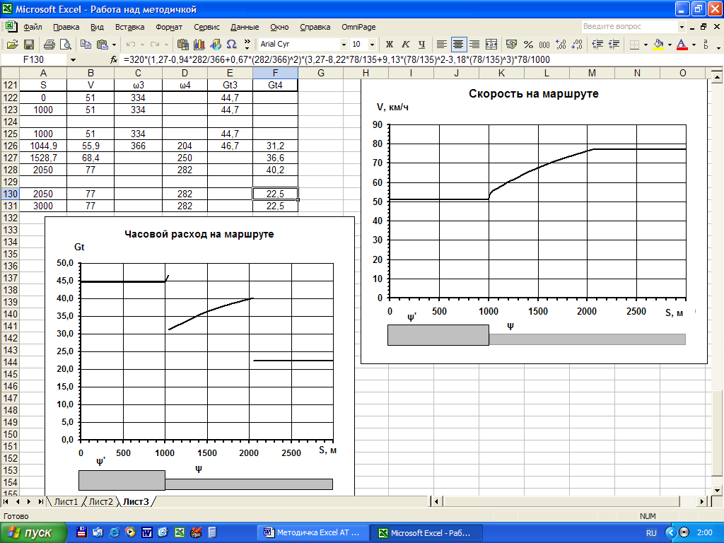The width and height of the screenshot is (724, 543).
Task: Open Word from the quick launch W icon
Action: pos(147,532)
